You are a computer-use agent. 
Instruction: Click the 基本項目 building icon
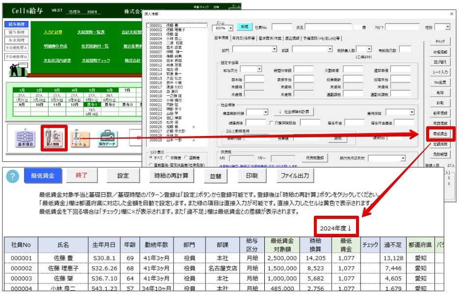[26, 138]
